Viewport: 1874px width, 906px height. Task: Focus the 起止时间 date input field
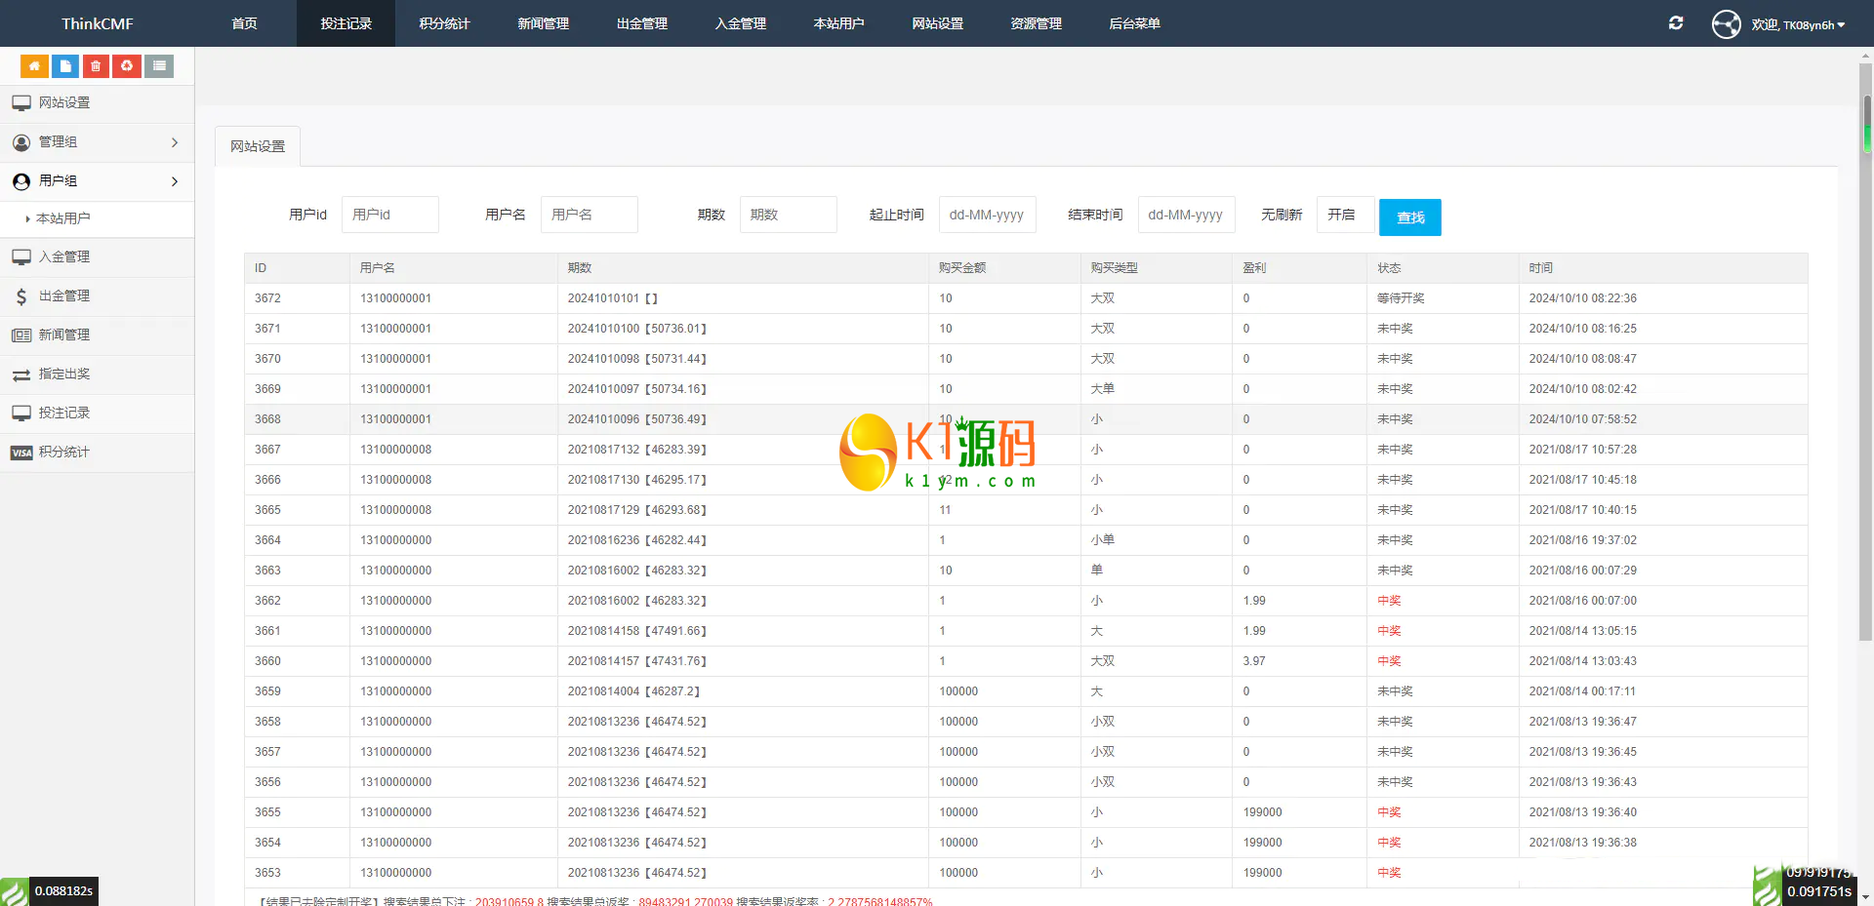[987, 215]
